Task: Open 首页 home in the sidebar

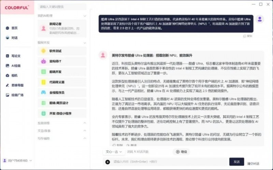Action: tap(14, 28)
